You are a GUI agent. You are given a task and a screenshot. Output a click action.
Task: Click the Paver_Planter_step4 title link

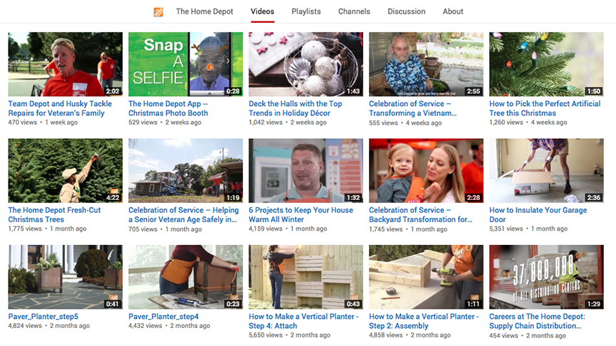tap(163, 317)
